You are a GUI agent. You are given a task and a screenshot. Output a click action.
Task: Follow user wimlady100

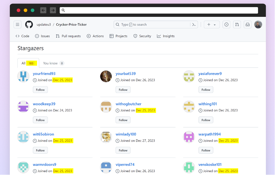[x=123, y=150]
